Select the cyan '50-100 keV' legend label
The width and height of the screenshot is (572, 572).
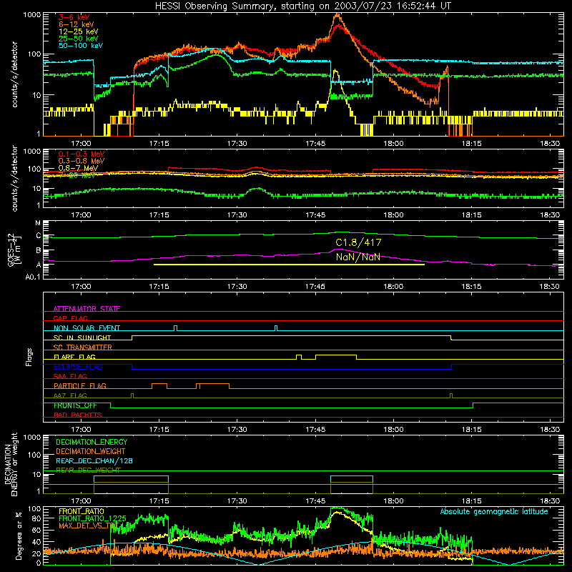(x=80, y=45)
